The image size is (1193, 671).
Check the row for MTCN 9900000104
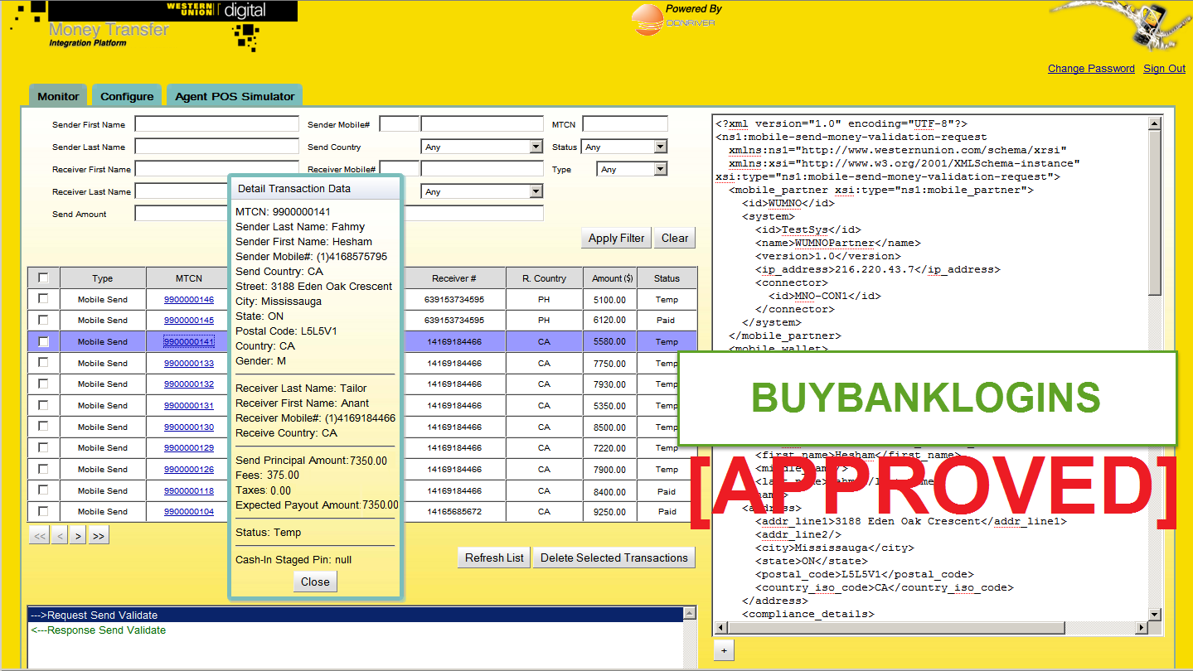43,510
